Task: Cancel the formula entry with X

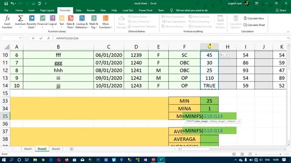Action: coord(33,38)
